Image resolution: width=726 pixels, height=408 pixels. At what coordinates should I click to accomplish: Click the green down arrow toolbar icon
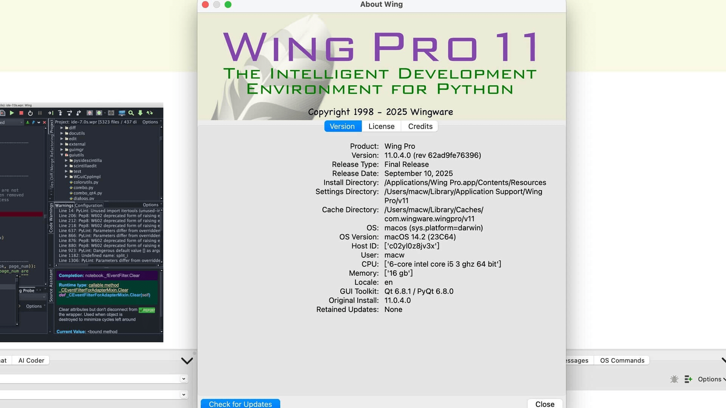coord(140,113)
